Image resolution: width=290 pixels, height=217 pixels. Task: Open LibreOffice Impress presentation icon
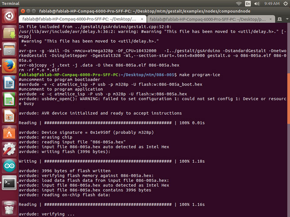coord(9,116)
